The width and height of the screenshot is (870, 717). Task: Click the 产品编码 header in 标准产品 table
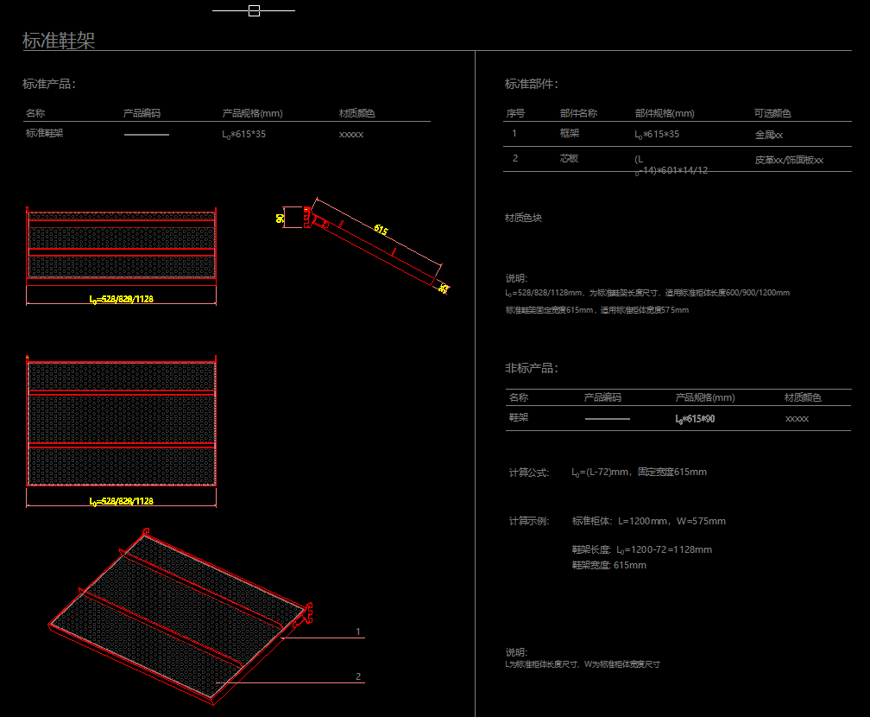click(142, 113)
